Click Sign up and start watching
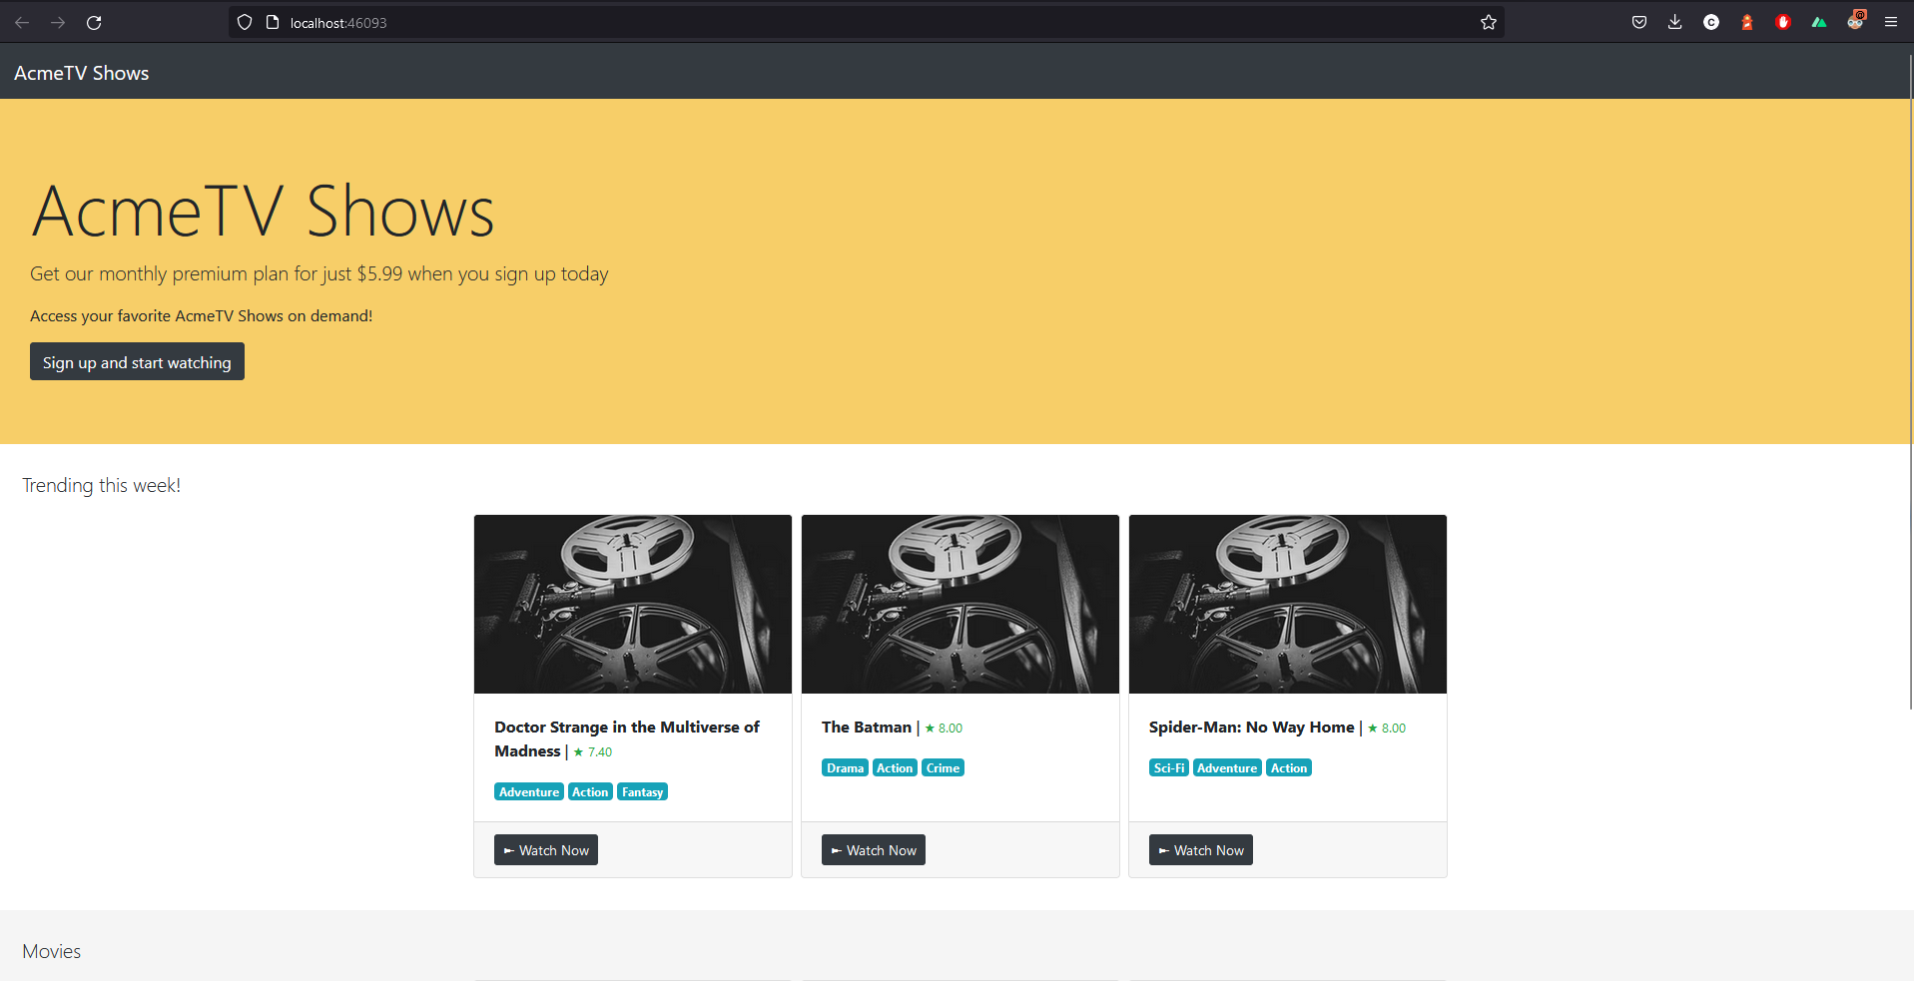Screen dimensions: 1914x981 click(x=137, y=361)
